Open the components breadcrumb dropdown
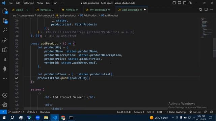Image resolution: width=216 pixels, height=121 pixels. coord(27,15)
